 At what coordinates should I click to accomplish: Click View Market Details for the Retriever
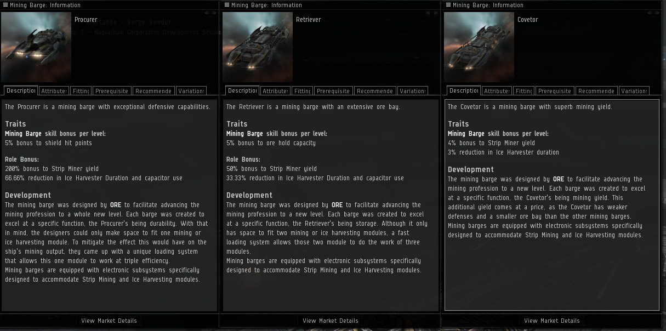(x=331, y=321)
